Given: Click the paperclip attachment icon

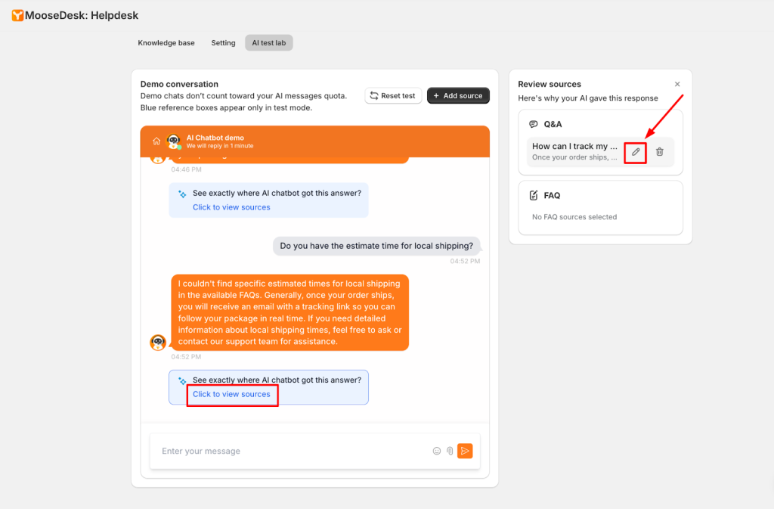Looking at the screenshot, I should point(450,451).
